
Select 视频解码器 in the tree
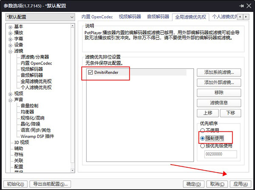32,69
